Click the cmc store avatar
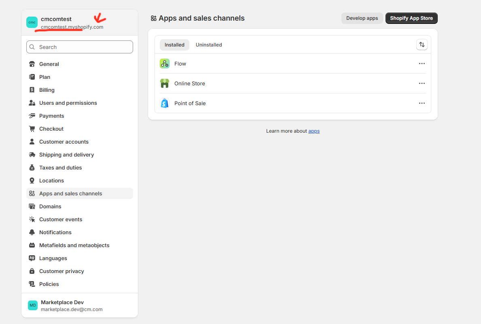Image resolution: width=481 pixels, height=324 pixels. pos(32,22)
